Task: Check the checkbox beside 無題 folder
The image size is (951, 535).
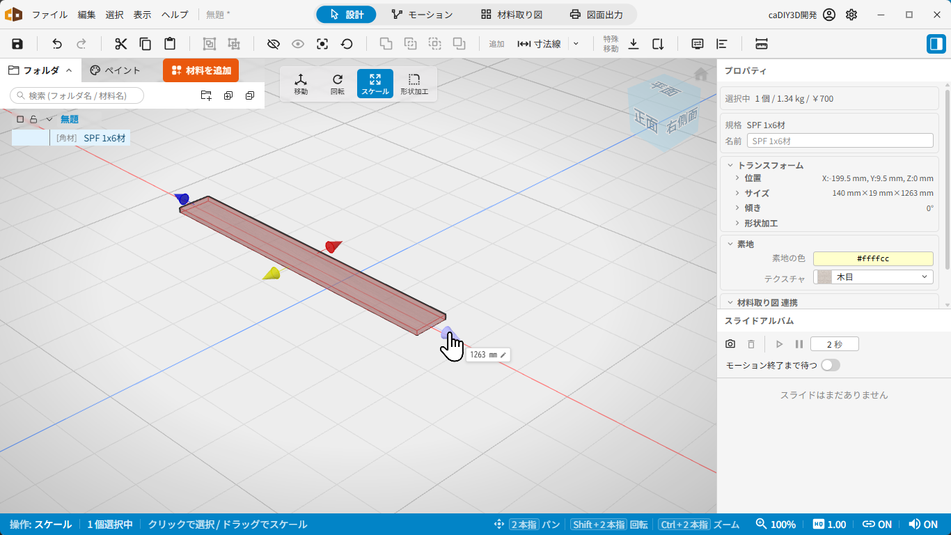Action: 20,119
